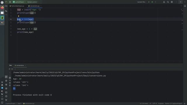
Task: Toggle scroll-to-end in the Run console
Action: tap(10, 80)
